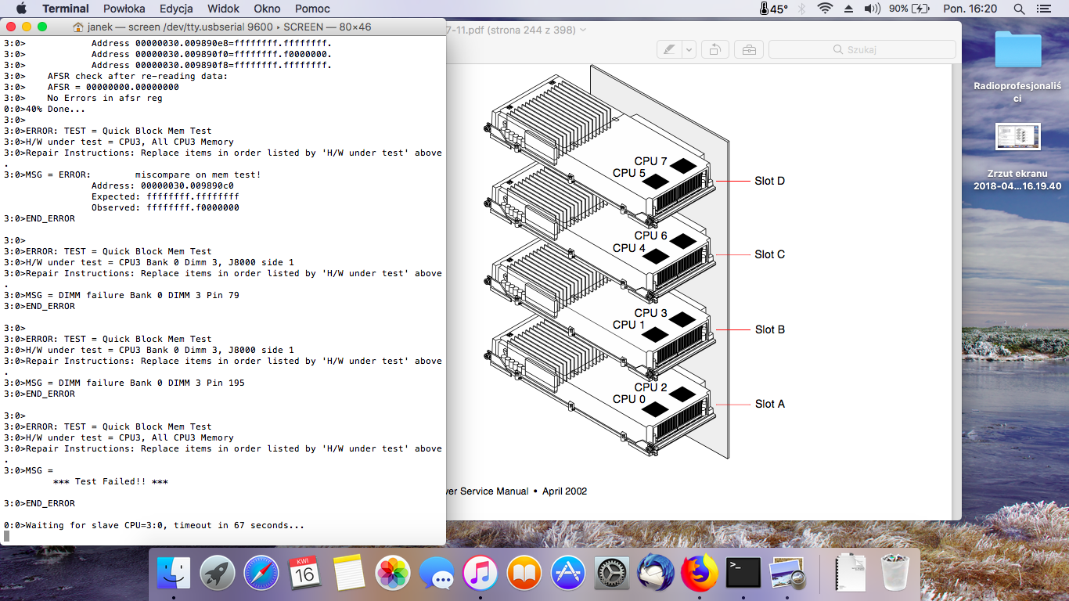Click the 'Slot B' label in the PDF
This screenshot has height=601, width=1069.
point(769,329)
